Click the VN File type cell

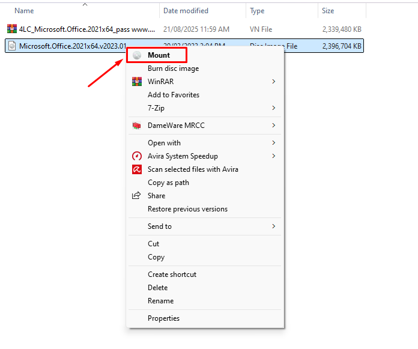pos(261,29)
